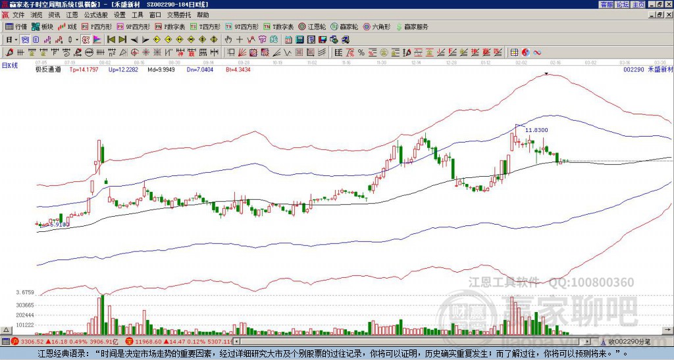Click the Md=9.9949 value
This screenshot has width=674, height=360.
coord(161,69)
